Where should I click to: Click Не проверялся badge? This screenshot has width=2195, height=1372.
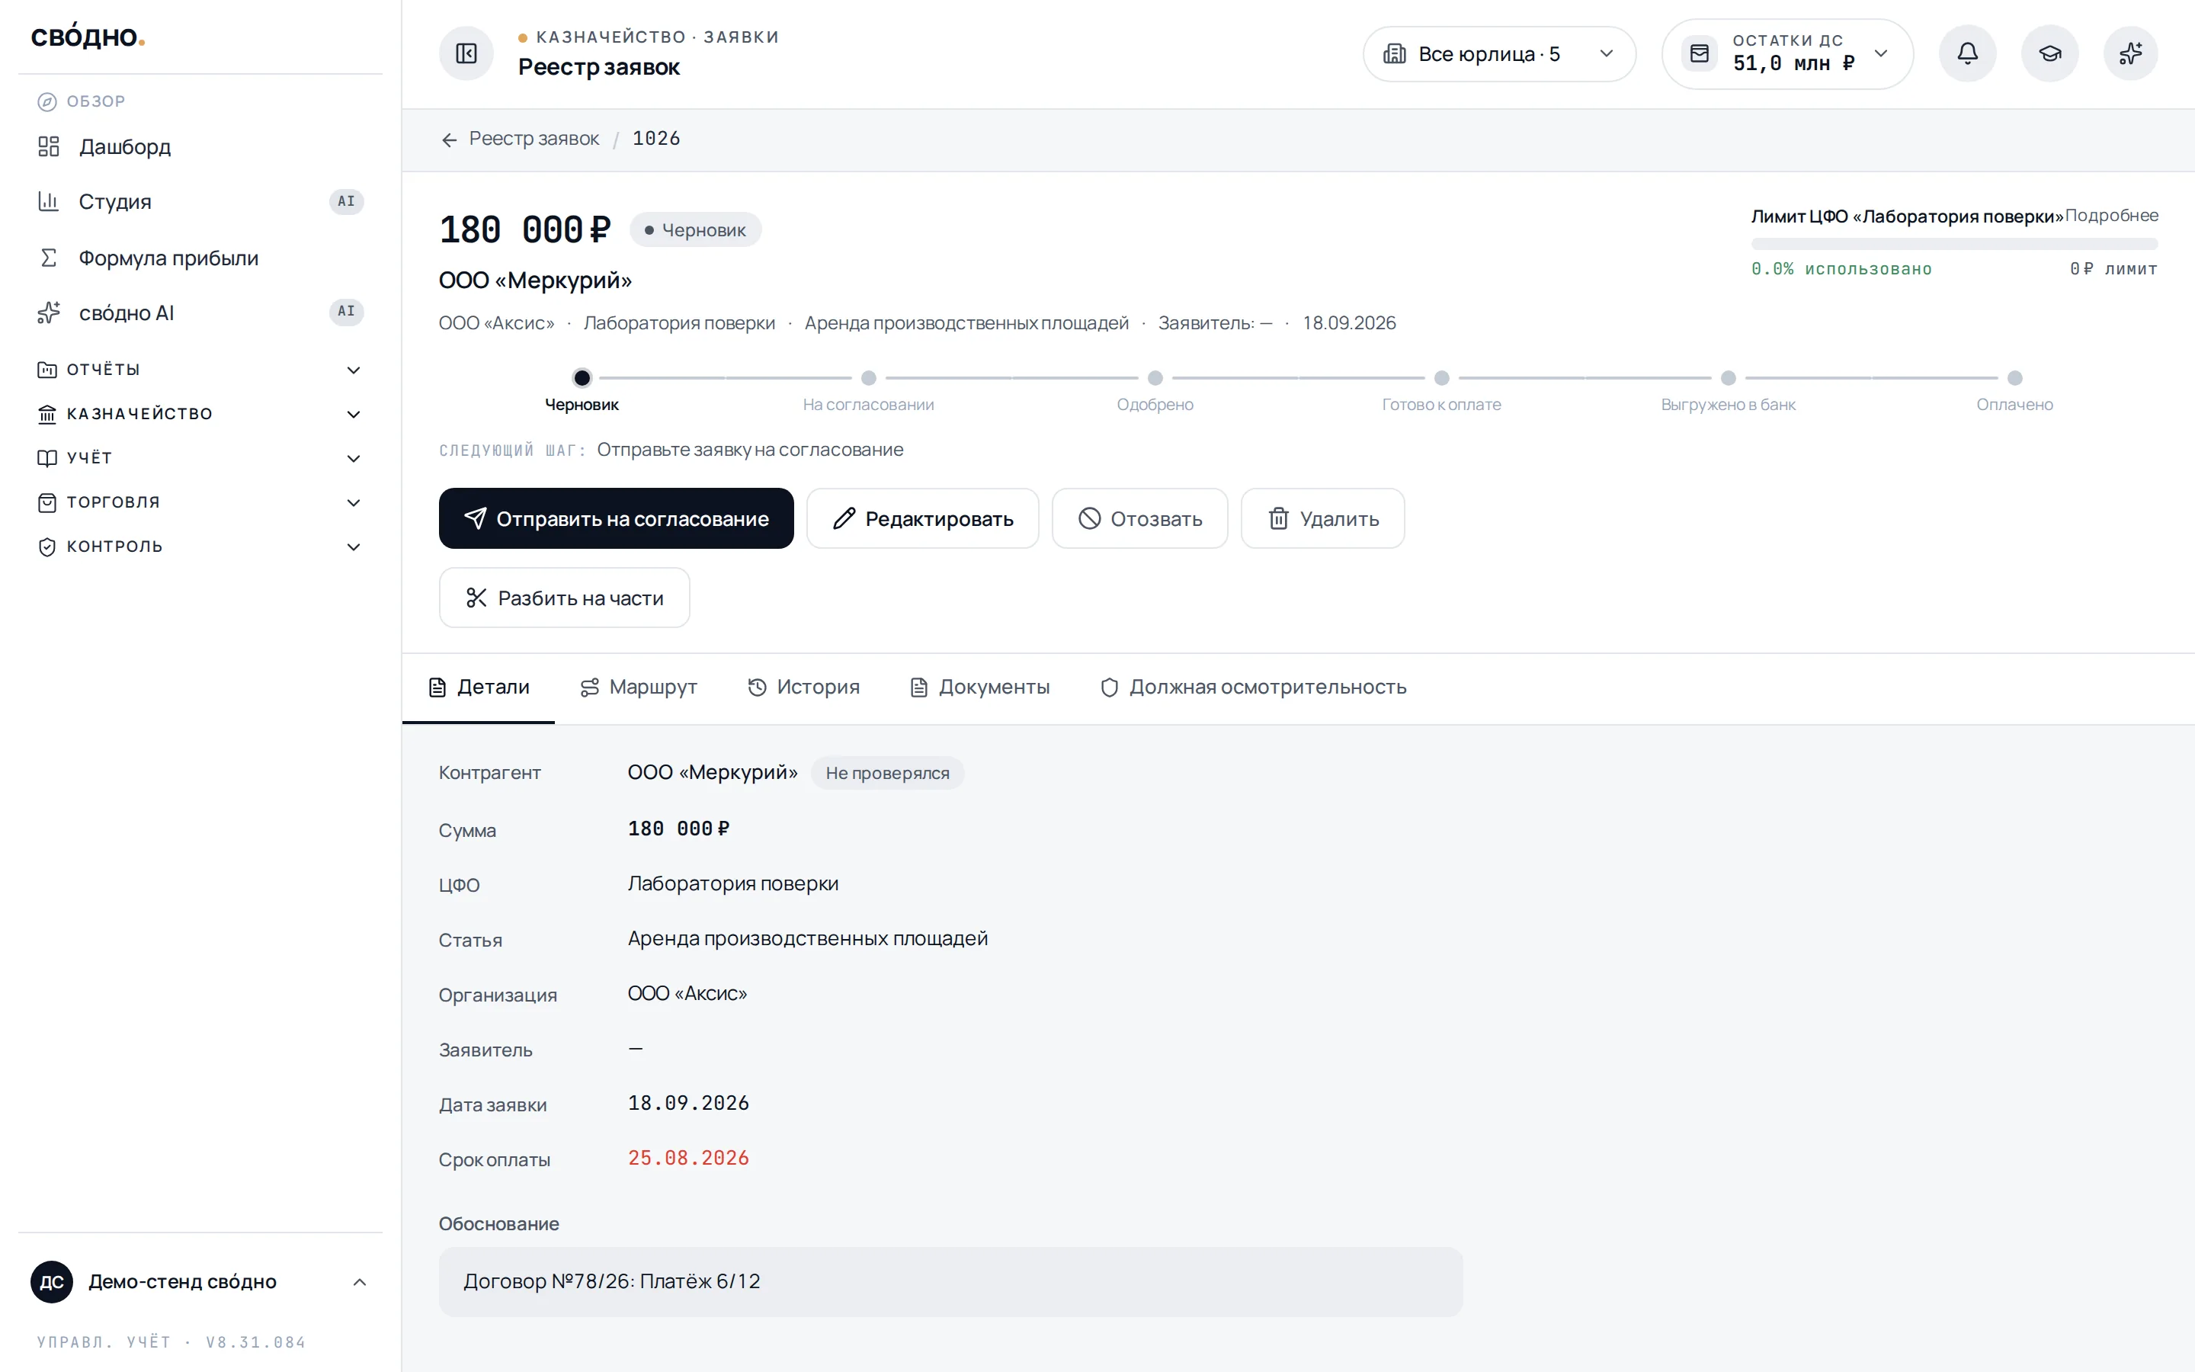887,773
